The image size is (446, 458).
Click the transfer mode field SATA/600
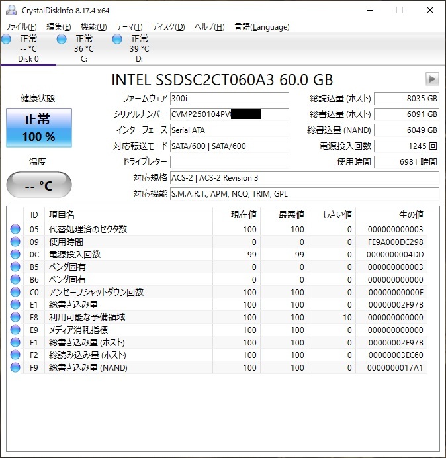(x=229, y=146)
